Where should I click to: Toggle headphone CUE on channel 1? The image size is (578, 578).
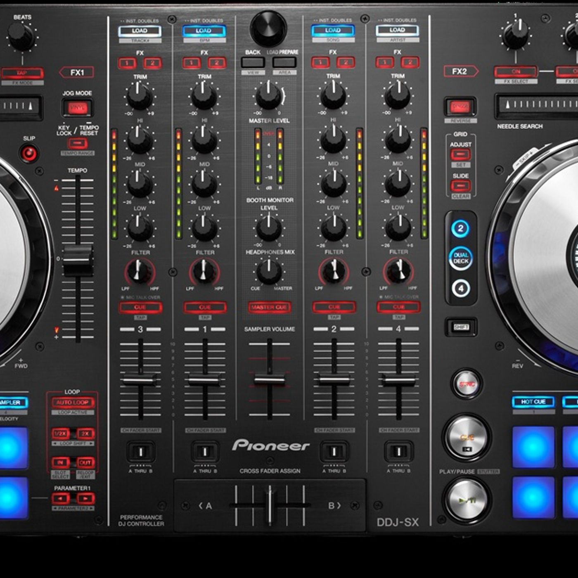205,308
